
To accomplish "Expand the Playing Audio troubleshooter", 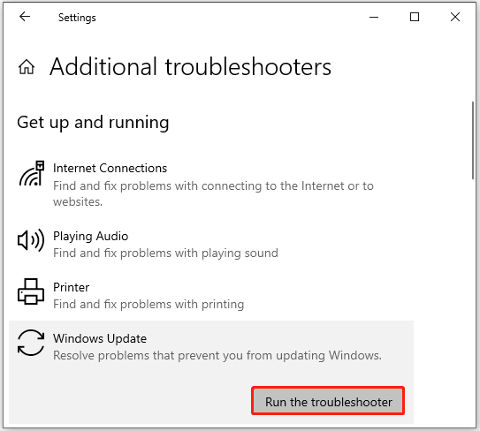I will click(211, 244).
